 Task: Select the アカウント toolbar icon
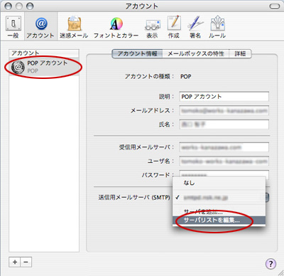point(40,27)
